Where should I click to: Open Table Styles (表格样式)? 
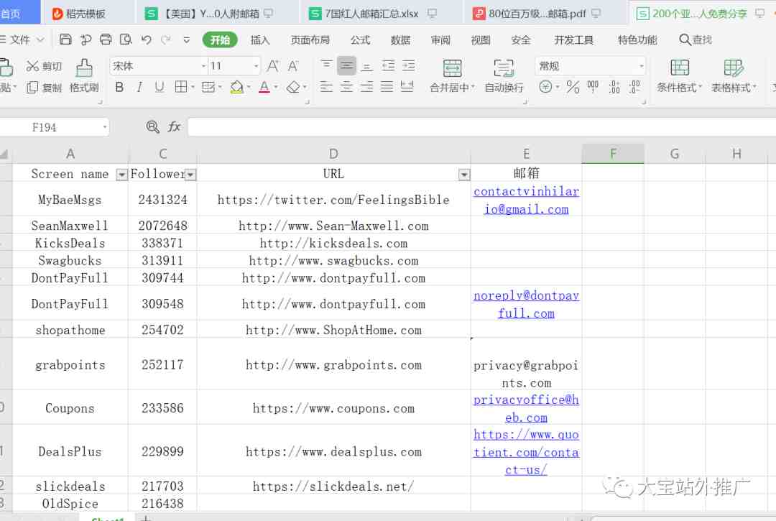pos(734,75)
